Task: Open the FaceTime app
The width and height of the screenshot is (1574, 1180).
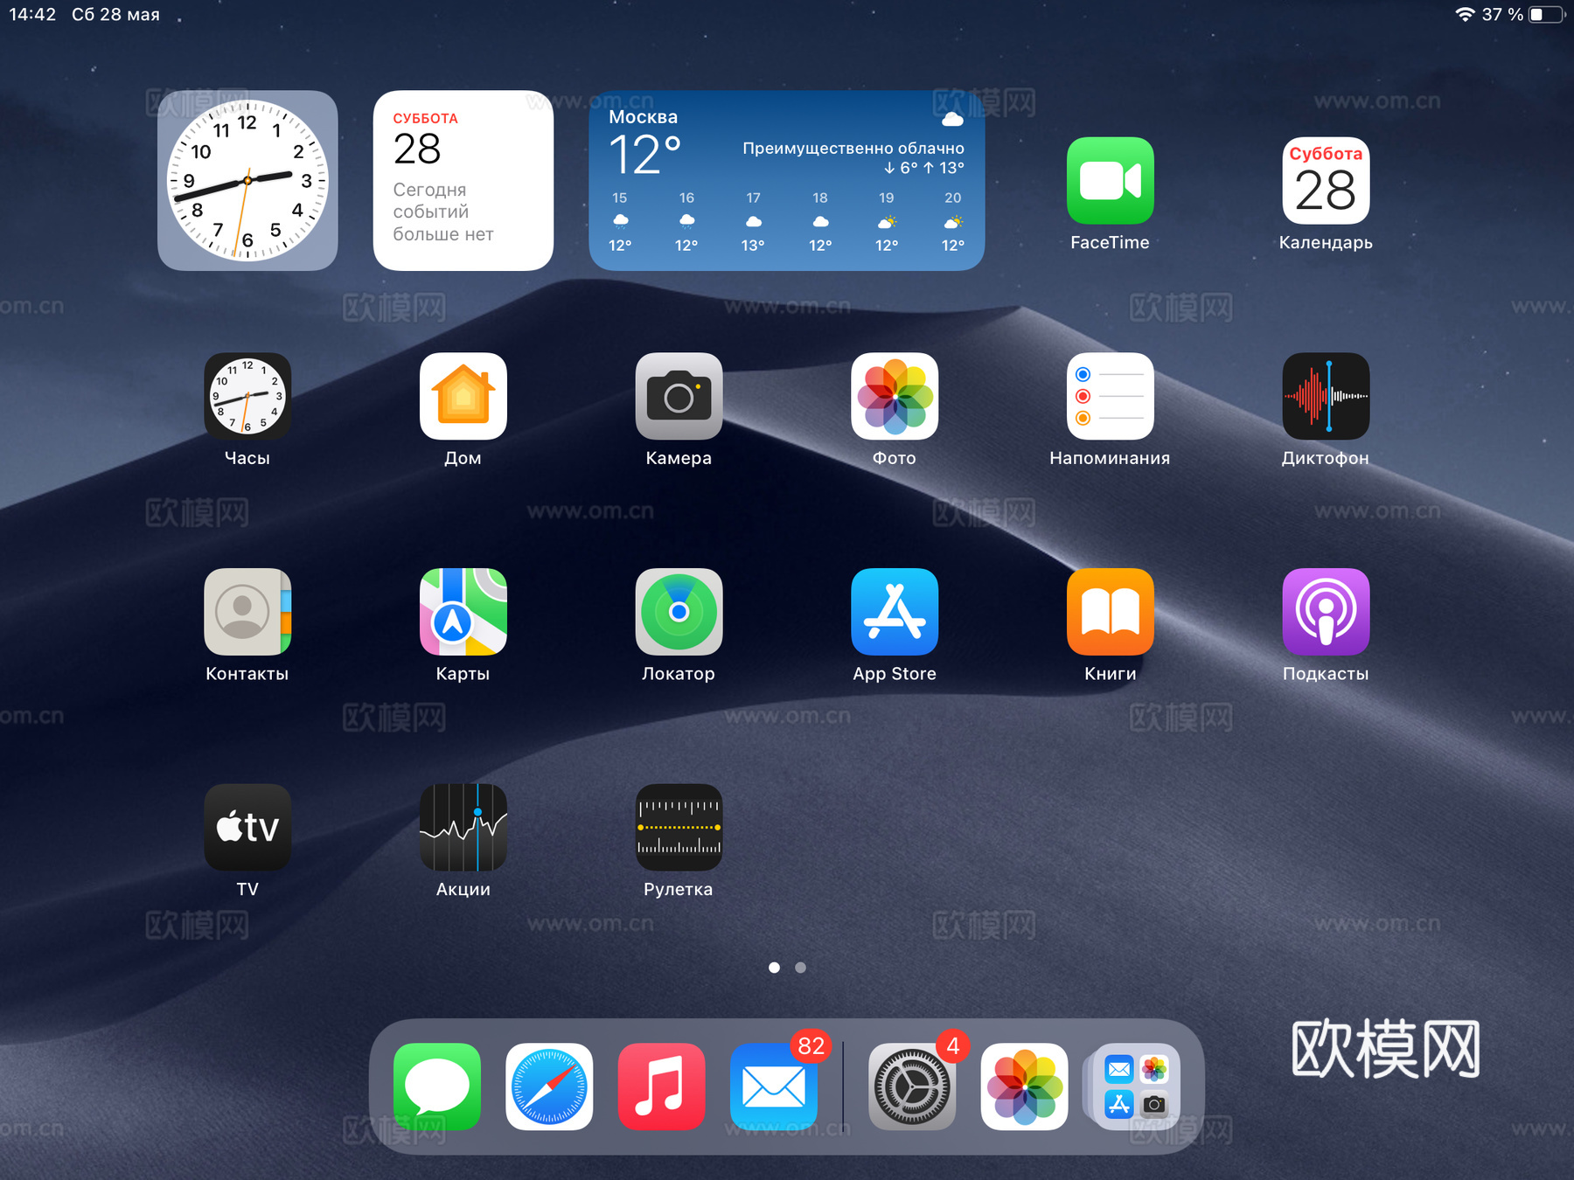Action: [1111, 181]
